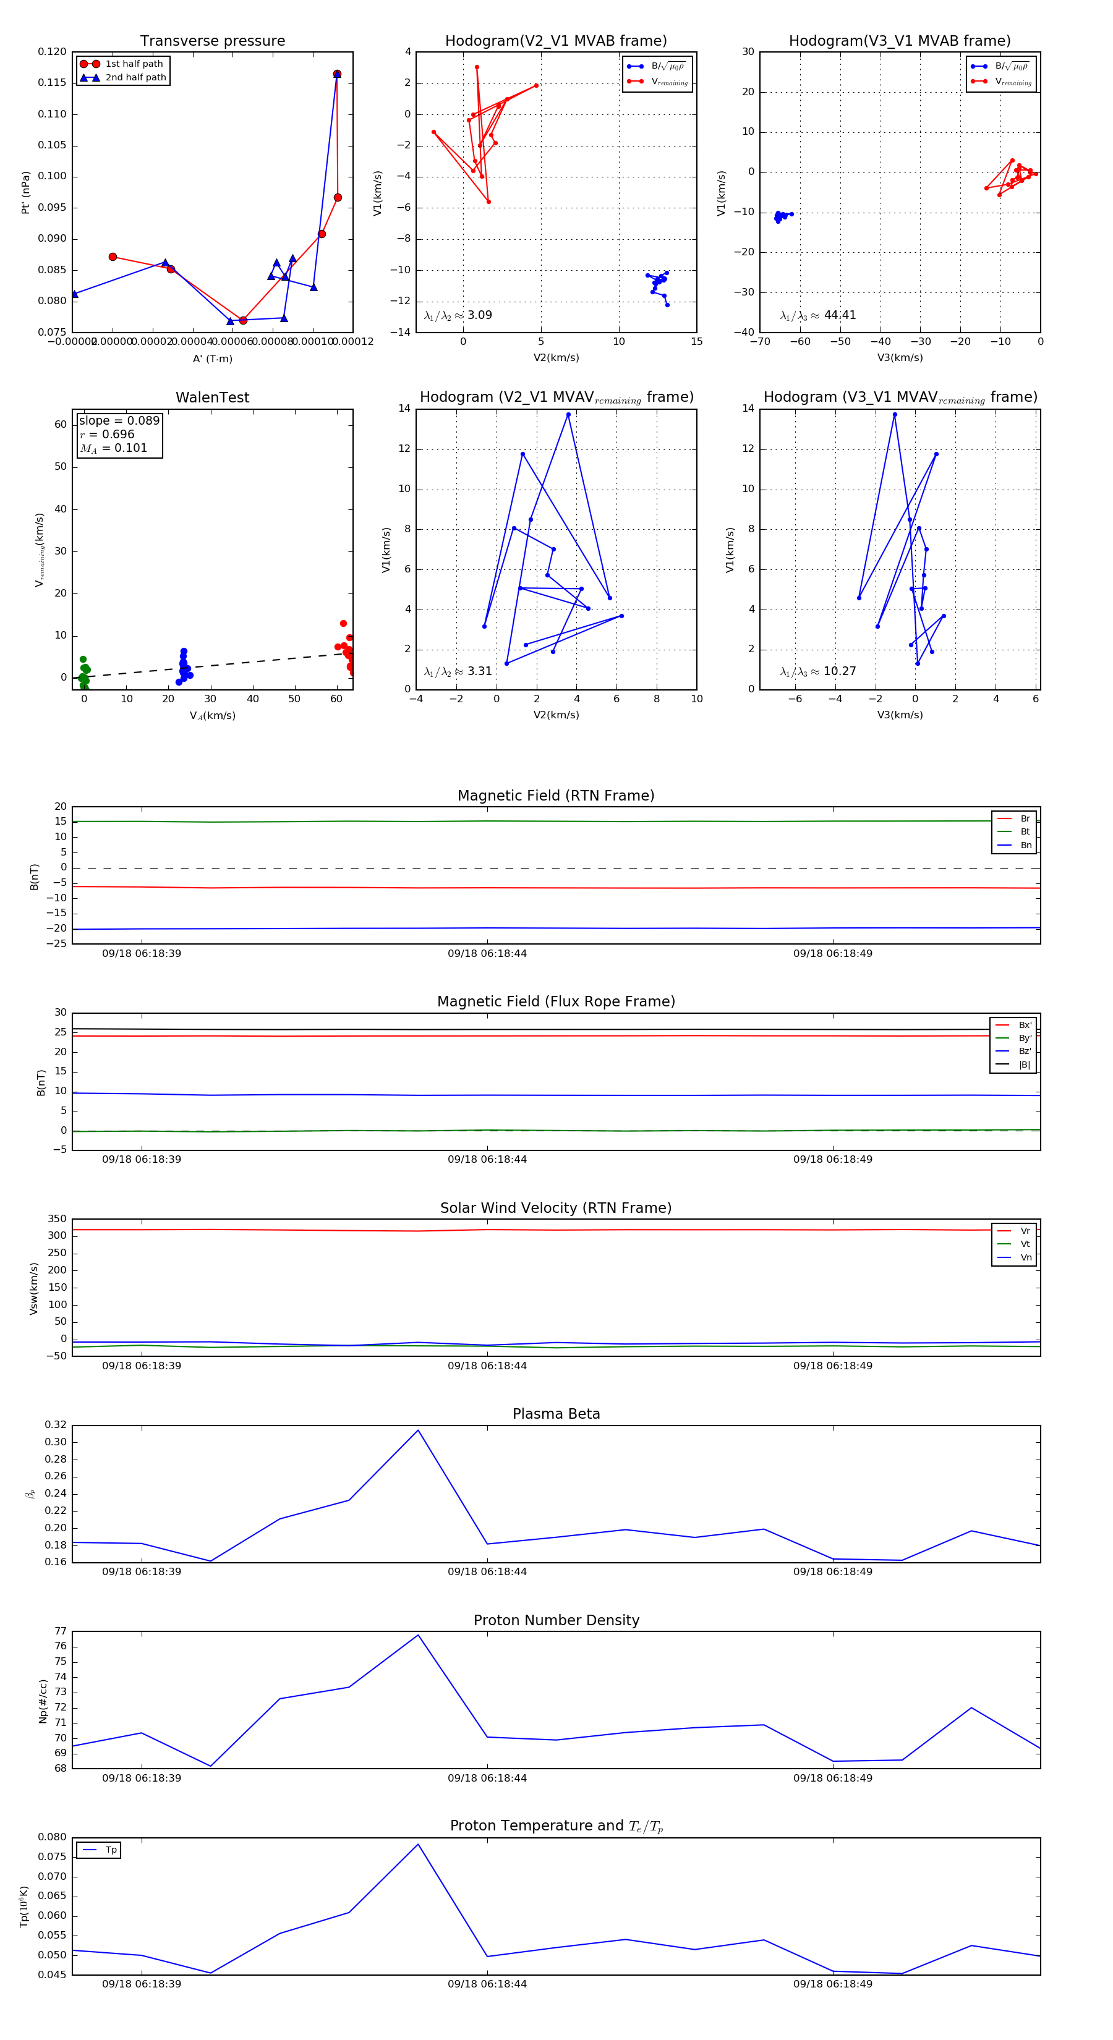Click the λ1/λ2 ≈ 3.31 annotation

(x=458, y=671)
